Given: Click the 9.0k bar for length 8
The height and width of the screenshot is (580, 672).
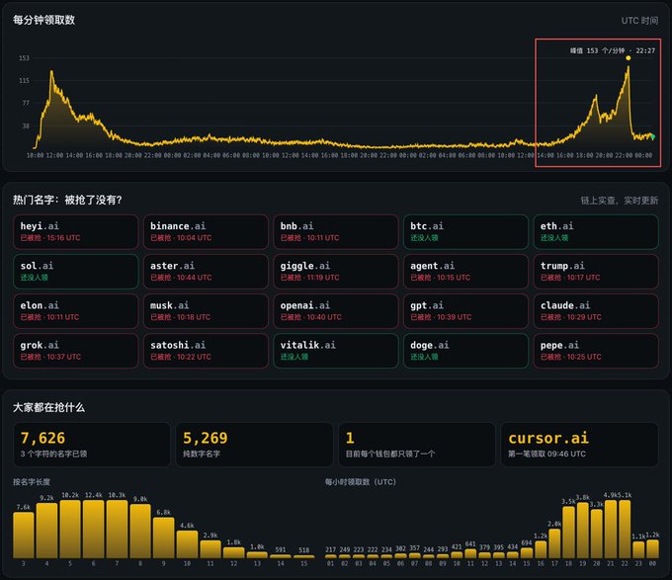Looking at the screenshot, I should coord(140,532).
